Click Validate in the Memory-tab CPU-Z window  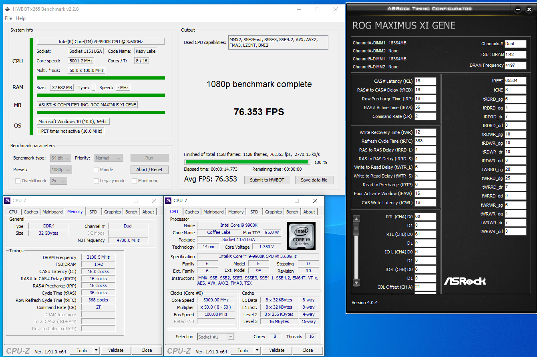tap(116, 350)
